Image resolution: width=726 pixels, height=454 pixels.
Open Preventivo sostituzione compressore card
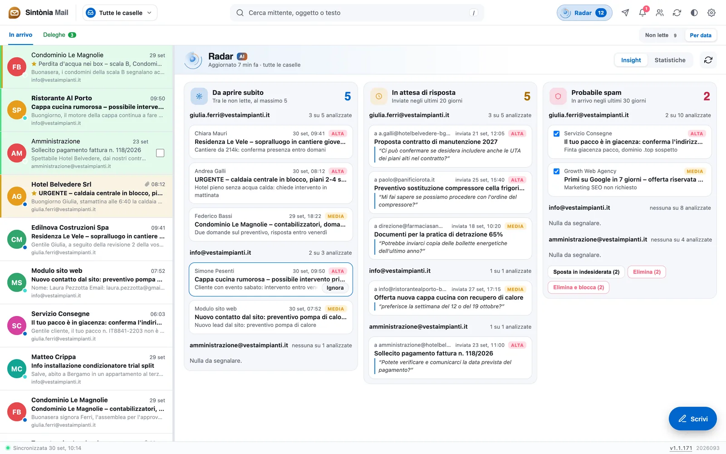(x=450, y=192)
